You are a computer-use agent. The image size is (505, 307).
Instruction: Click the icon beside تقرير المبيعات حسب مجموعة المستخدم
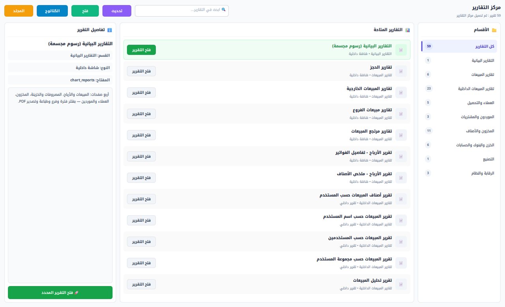click(x=401, y=263)
